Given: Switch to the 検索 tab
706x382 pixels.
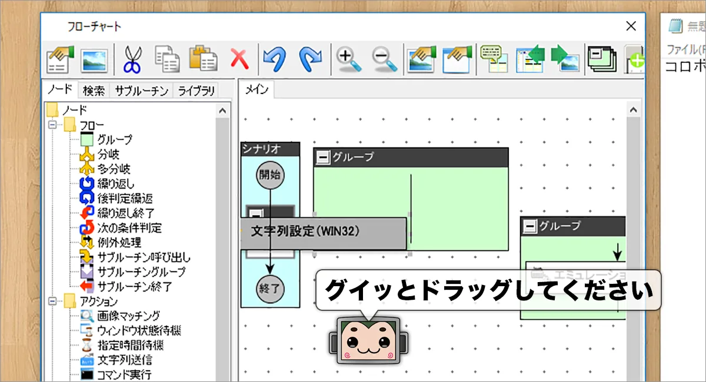Looking at the screenshot, I should pyautogui.click(x=94, y=91).
